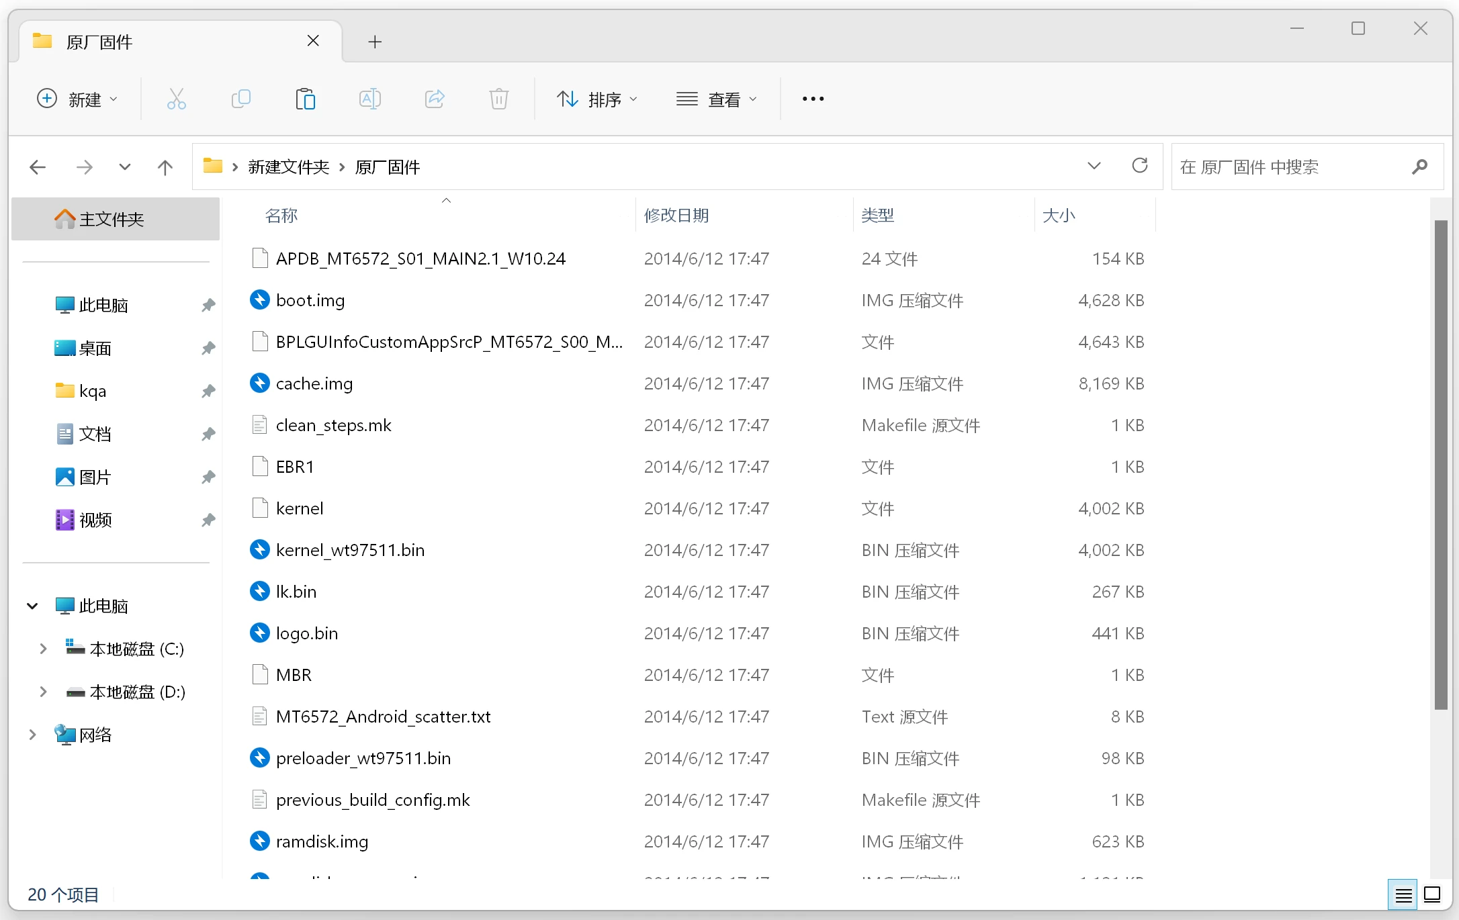Collapse 此电脑 tree node
This screenshot has height=920, width=1459.
(32, 606)
